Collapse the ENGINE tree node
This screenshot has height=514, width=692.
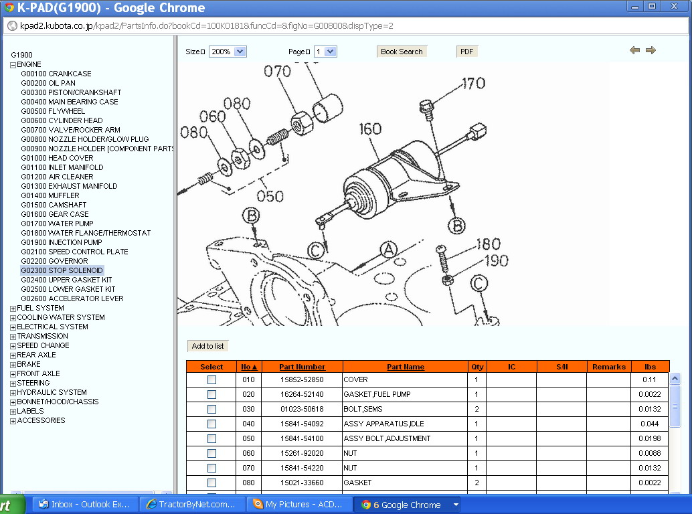13,65
